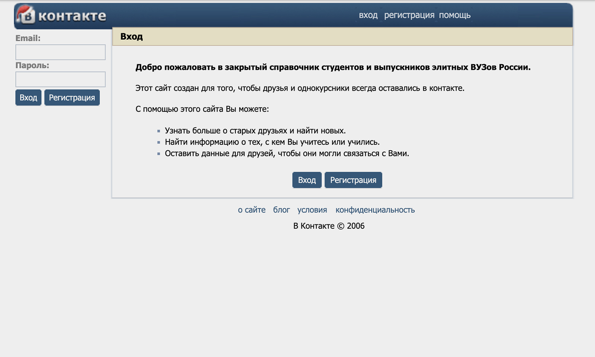Click the 'Пароль:' field label

click(x=32, y=65)
